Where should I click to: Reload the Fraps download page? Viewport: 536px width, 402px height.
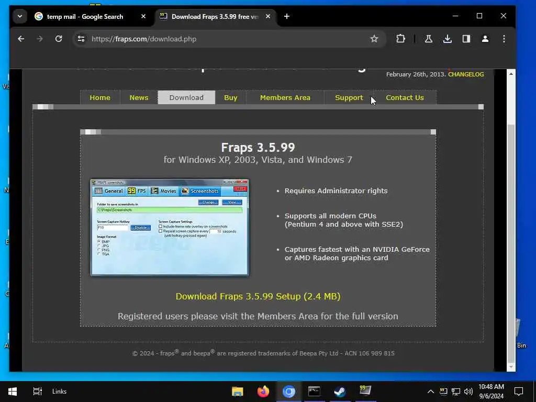[x=59, y=39]
